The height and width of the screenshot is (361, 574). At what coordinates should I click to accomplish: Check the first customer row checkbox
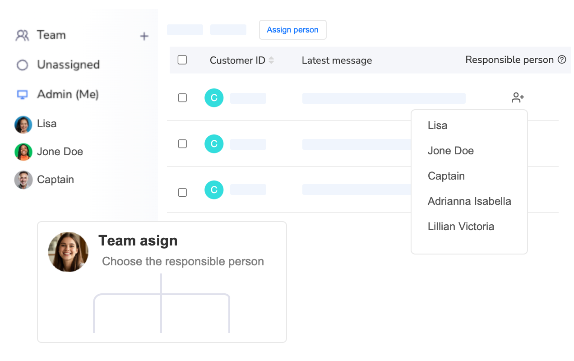[182, 97]
